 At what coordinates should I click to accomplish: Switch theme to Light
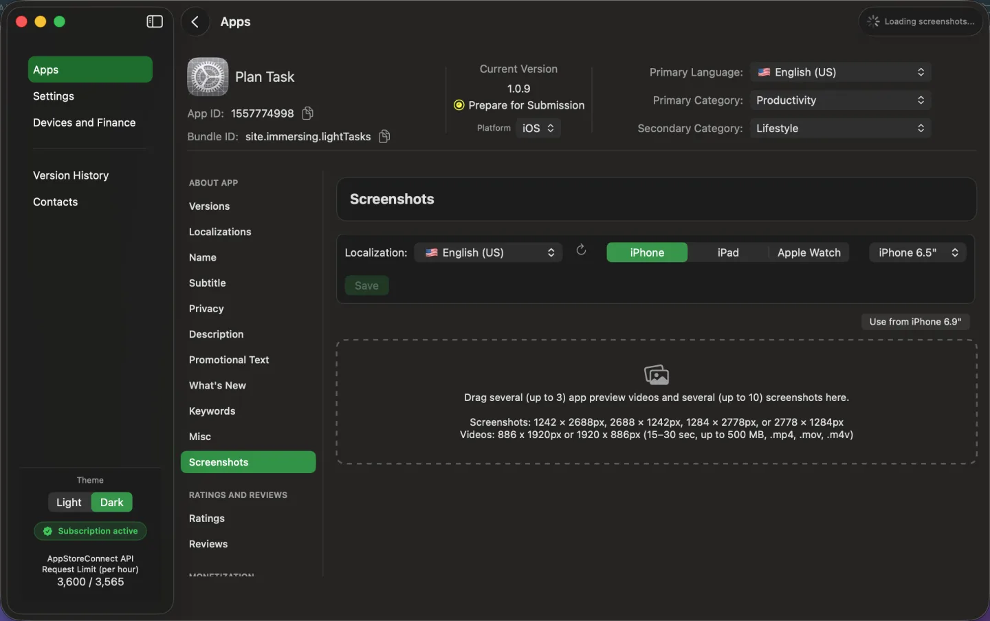coord(69,502)
